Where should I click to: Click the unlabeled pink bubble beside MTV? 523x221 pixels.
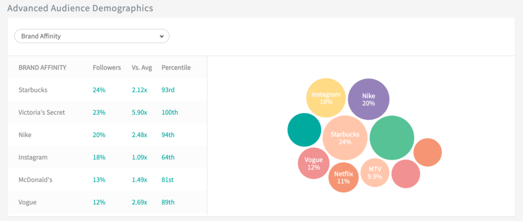click(406, 174)
